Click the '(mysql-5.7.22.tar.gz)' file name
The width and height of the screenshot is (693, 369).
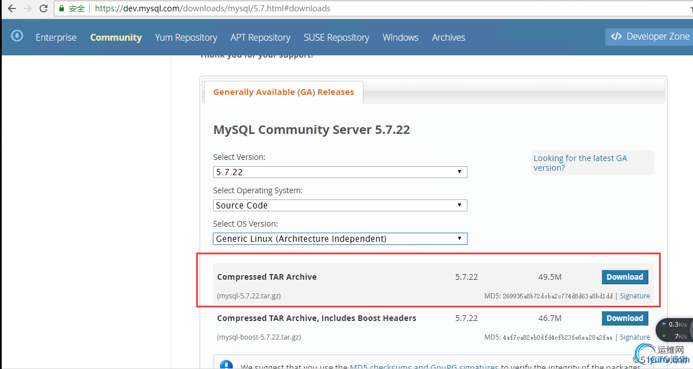(x=249, y=296)
